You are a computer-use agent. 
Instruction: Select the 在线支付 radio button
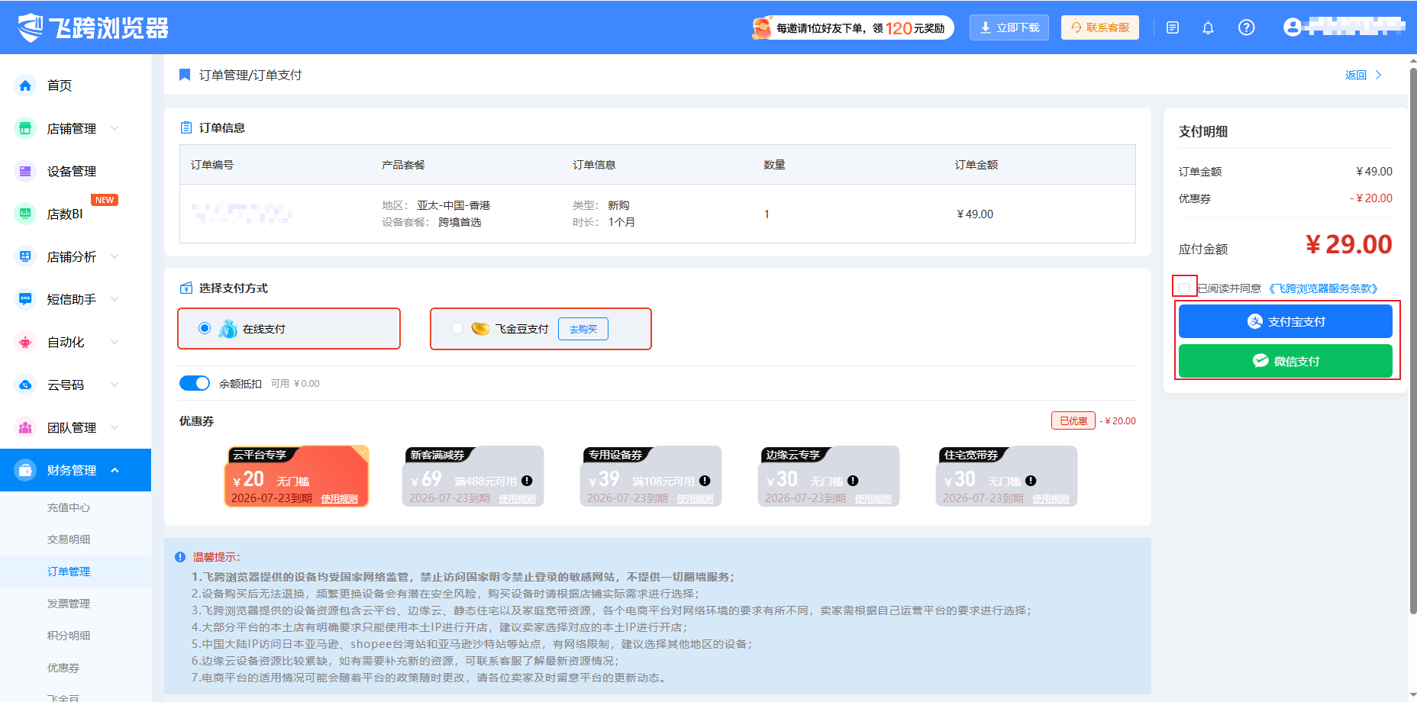tap(205, 328)
